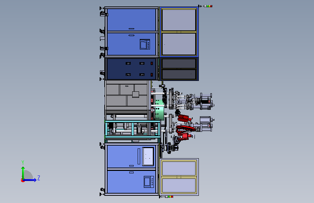
Task: Select the white window on lower blue cabinet
Action: [148, 157]
